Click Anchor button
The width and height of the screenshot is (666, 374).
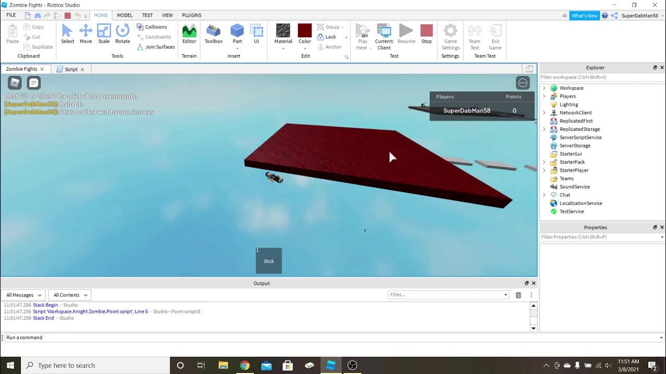coord(329,47)
